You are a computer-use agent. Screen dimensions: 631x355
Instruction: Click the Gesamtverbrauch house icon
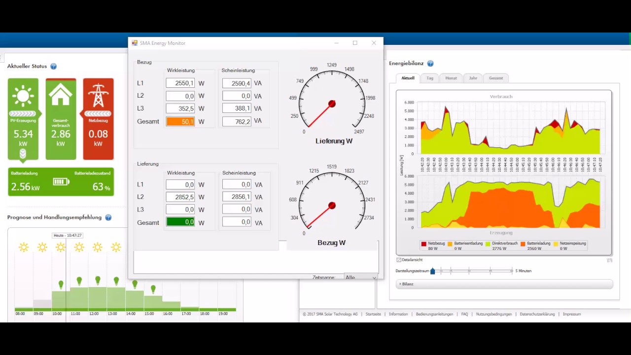[x=61, y=94]
